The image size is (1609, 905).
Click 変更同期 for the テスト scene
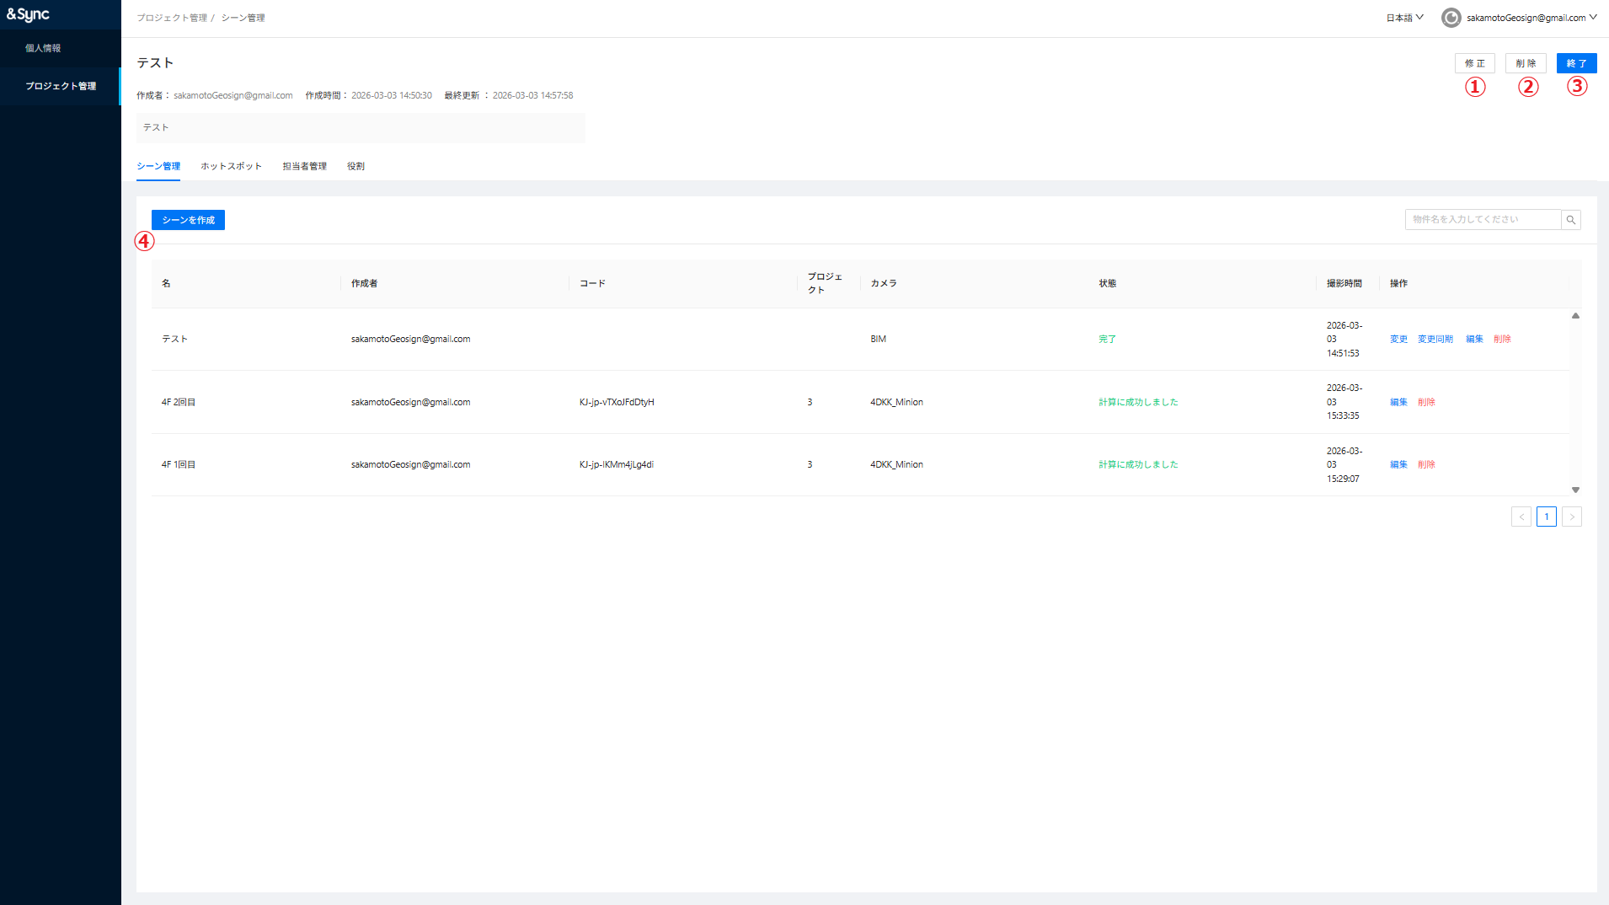click(x=1435, y=339)
